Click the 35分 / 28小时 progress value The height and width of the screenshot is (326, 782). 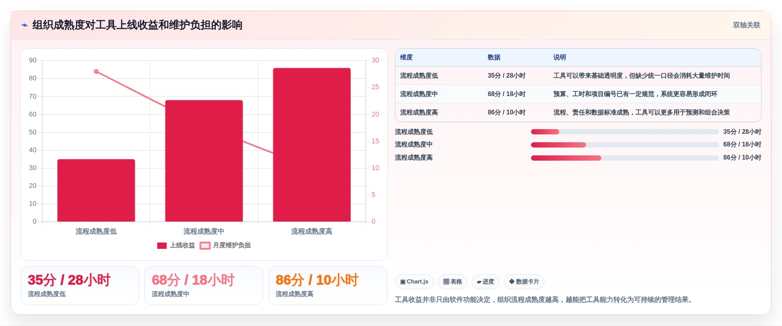click(x=742, y=132)
